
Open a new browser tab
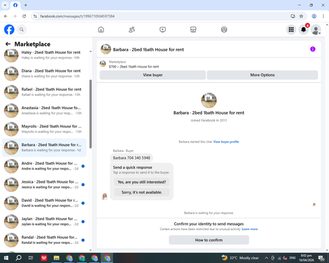pos(26,5)
